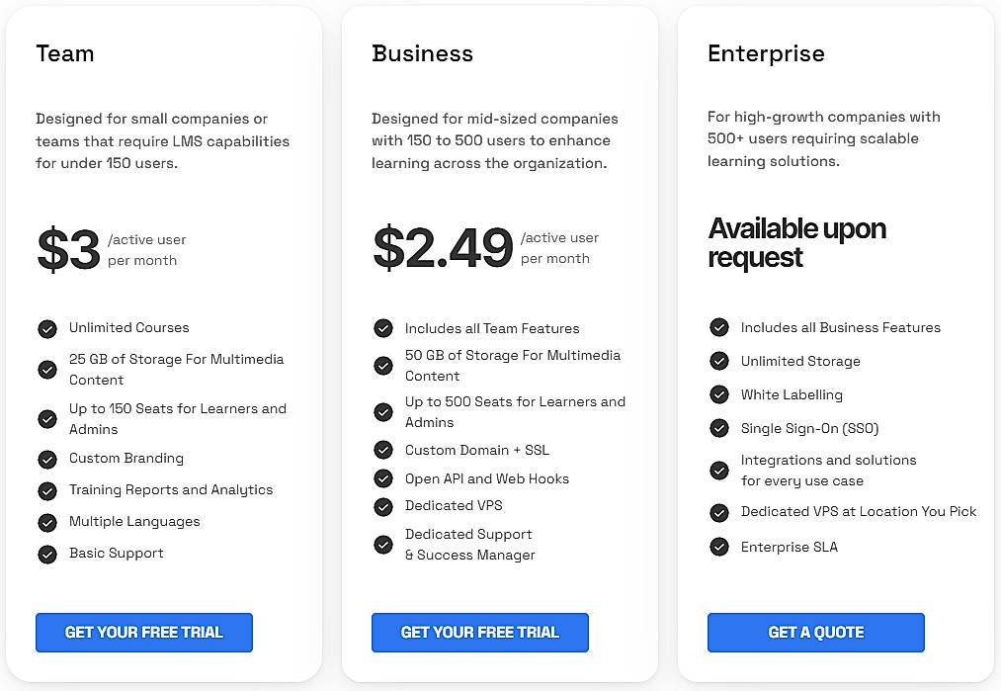Click the checkmark next to Open API and Web Hooks
Image resolution: width=1001 pixels, height=691 pixels.
383,477
